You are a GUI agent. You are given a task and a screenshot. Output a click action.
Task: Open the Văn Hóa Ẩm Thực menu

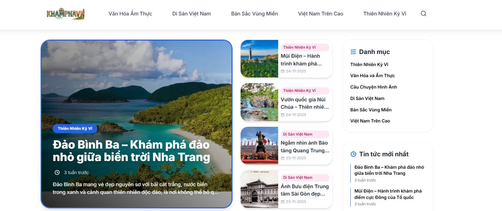point(130,14)
